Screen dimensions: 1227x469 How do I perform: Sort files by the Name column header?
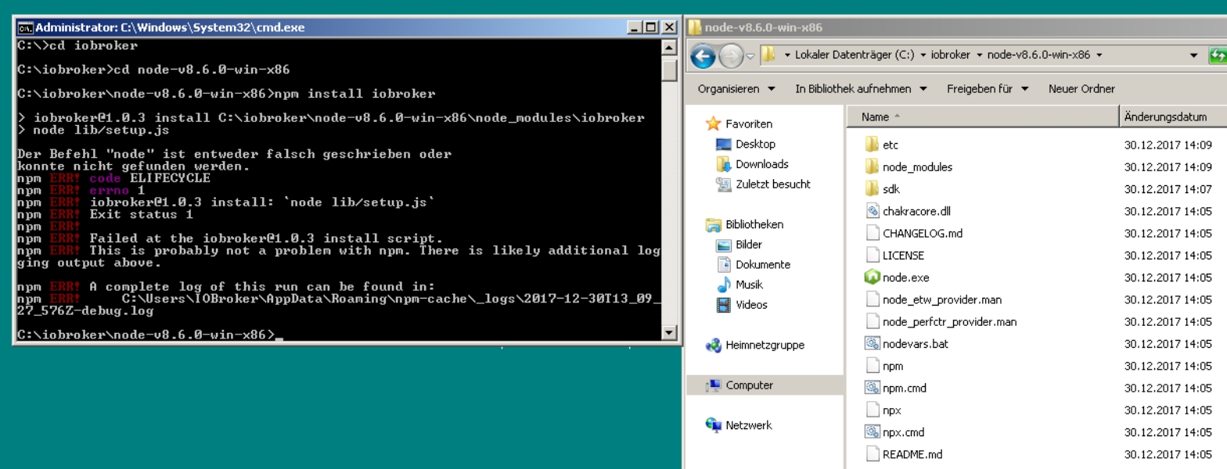coord(983,116)
